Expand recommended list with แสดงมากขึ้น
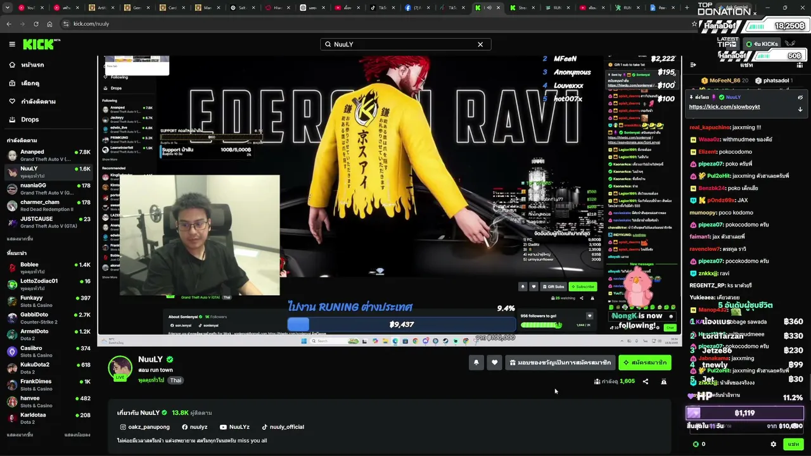The width and height of the screenshot is (811, 456). pyautogui.click(x=20, y=435)
